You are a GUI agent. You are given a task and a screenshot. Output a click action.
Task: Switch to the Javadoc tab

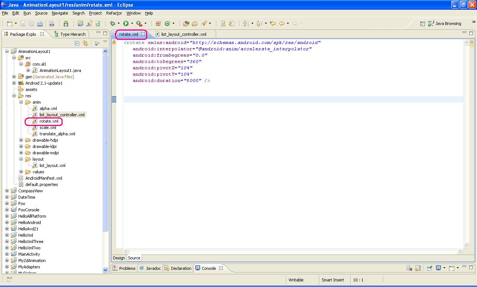coord(150,268)
